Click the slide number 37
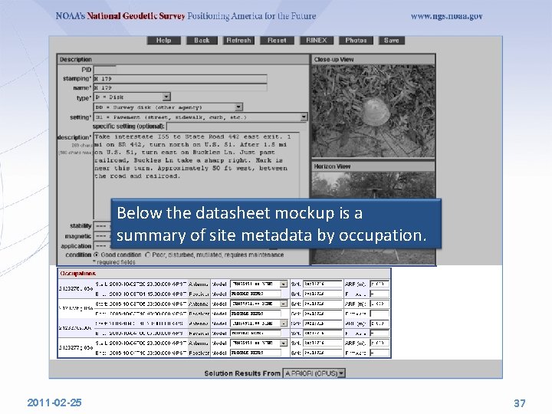The image size is (552, 414). (x=520, y=403)
